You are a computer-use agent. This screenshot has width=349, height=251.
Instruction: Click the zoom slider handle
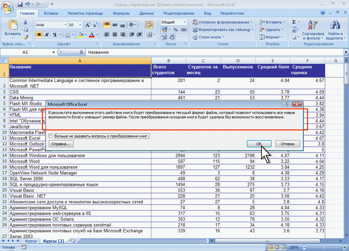(x=324, y=247)
